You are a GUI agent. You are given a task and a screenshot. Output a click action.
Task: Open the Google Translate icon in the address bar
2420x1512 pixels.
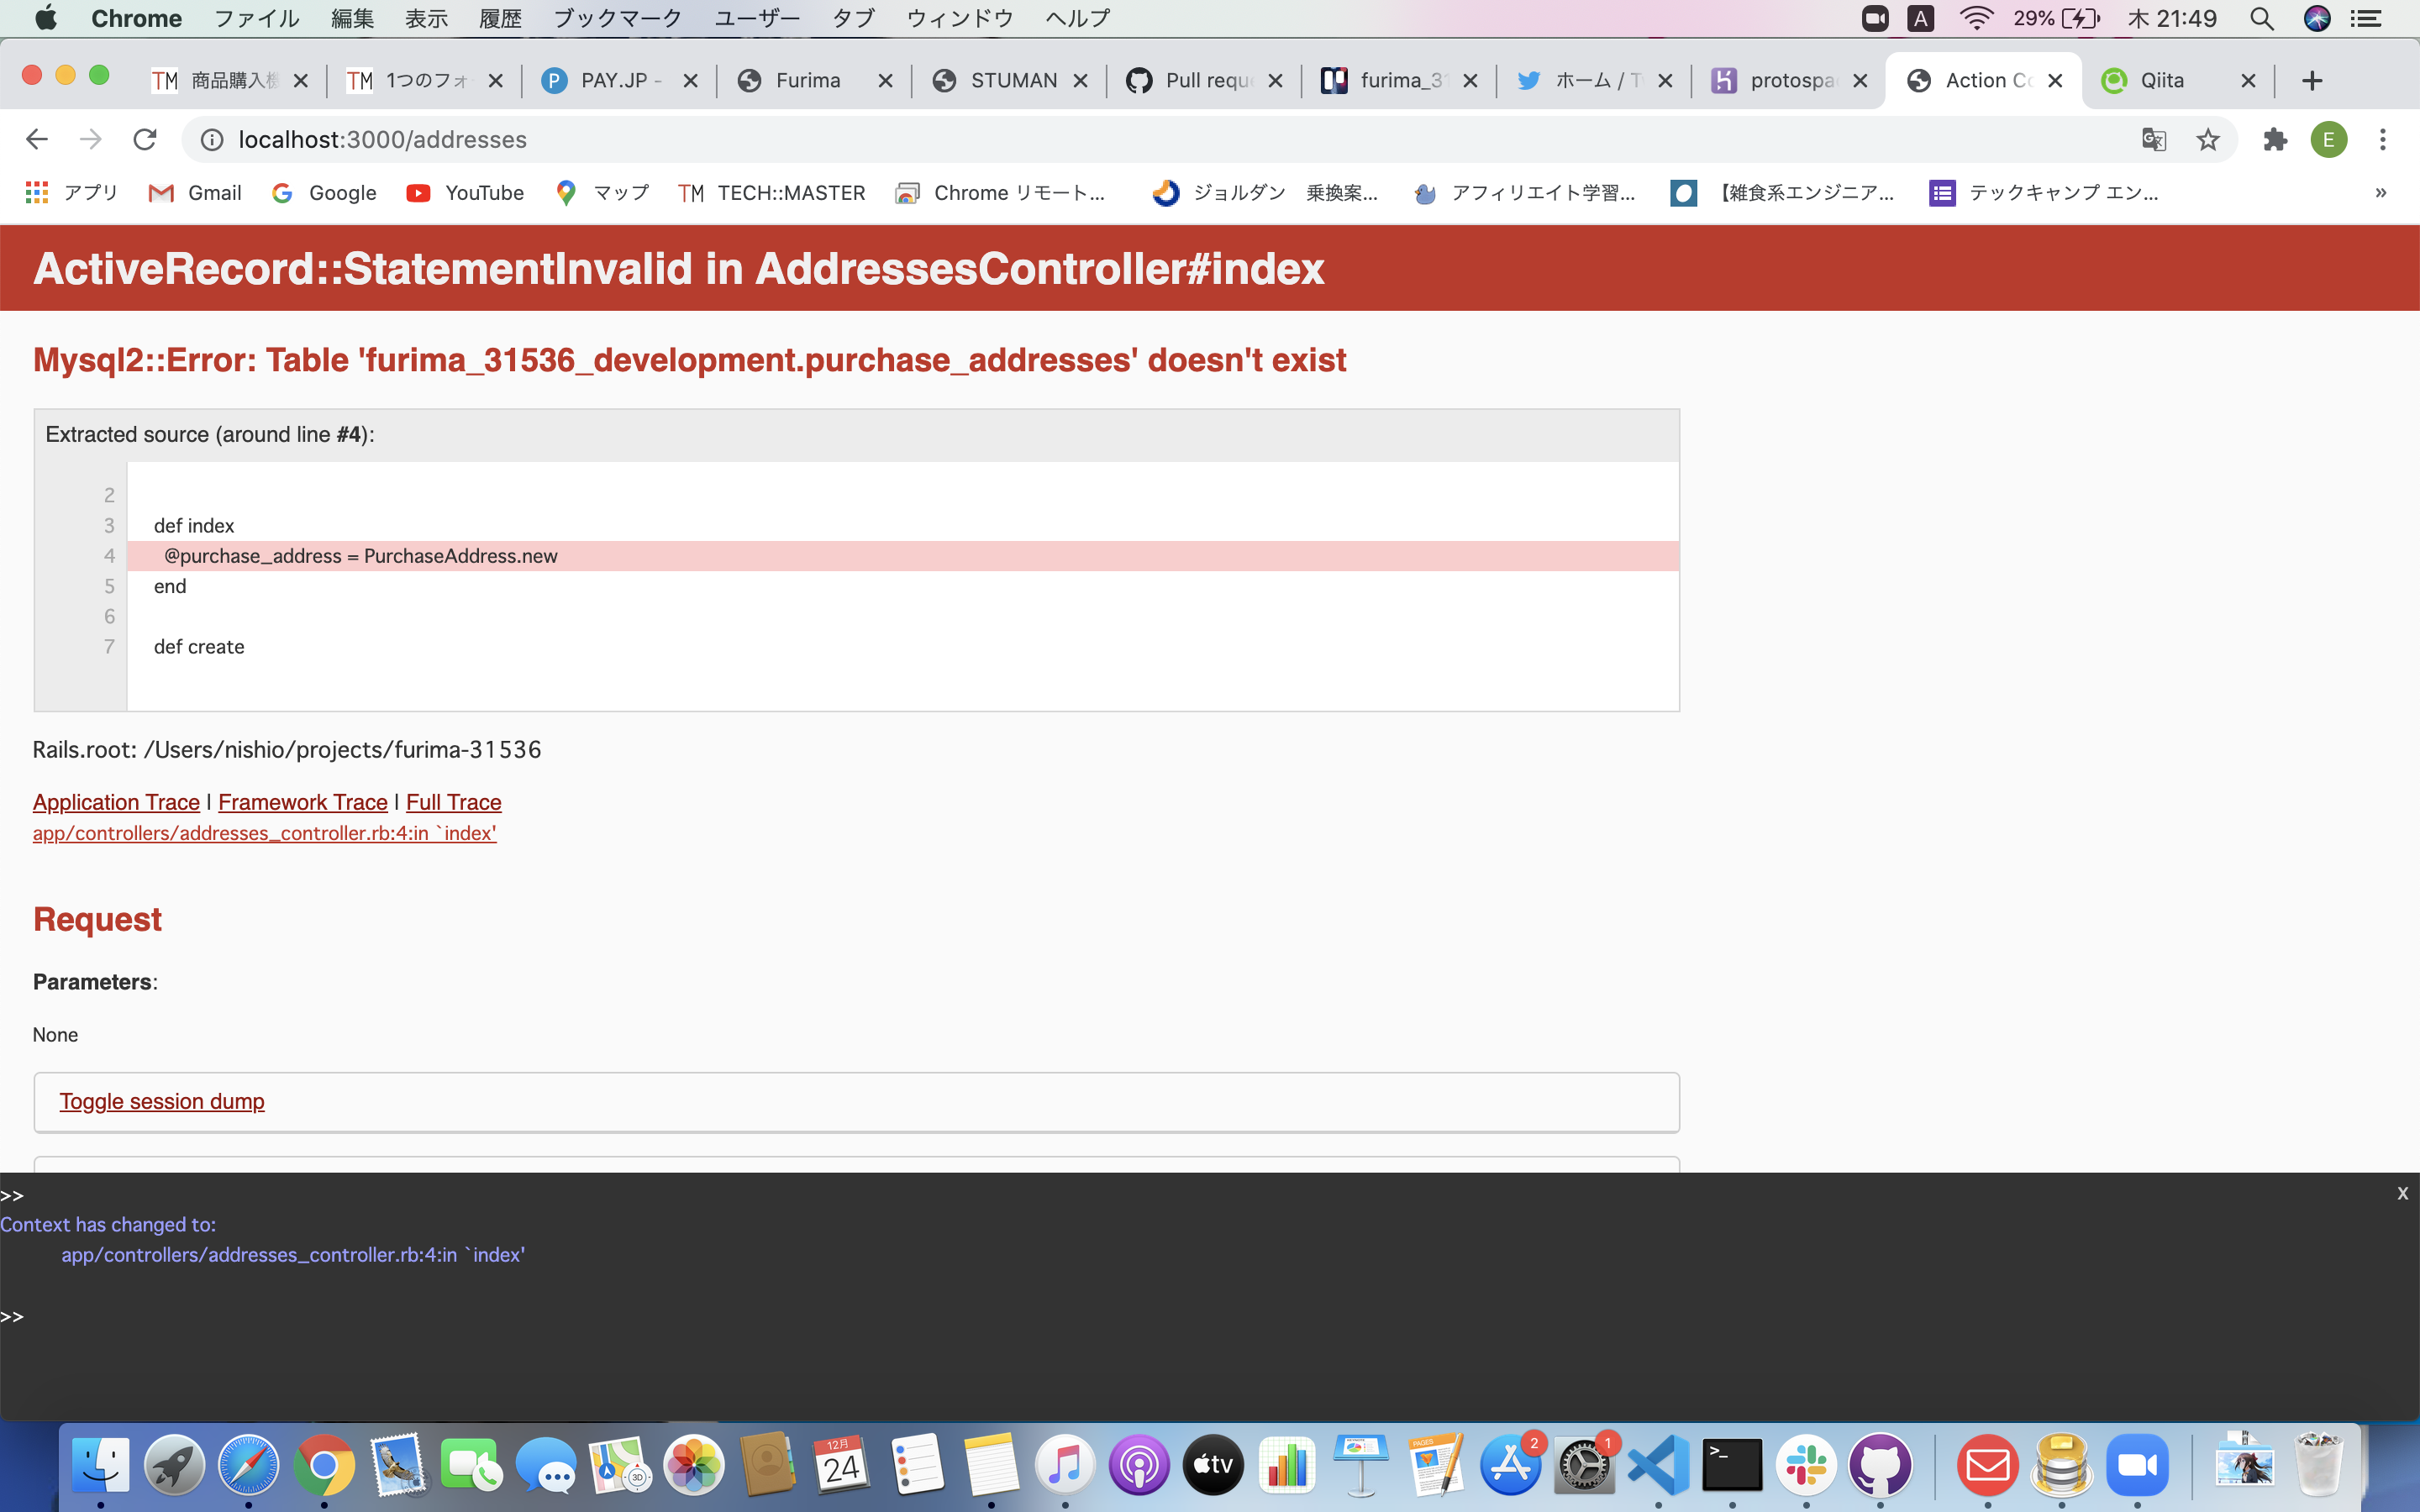pyautogui.click(x=2154, y=139)
